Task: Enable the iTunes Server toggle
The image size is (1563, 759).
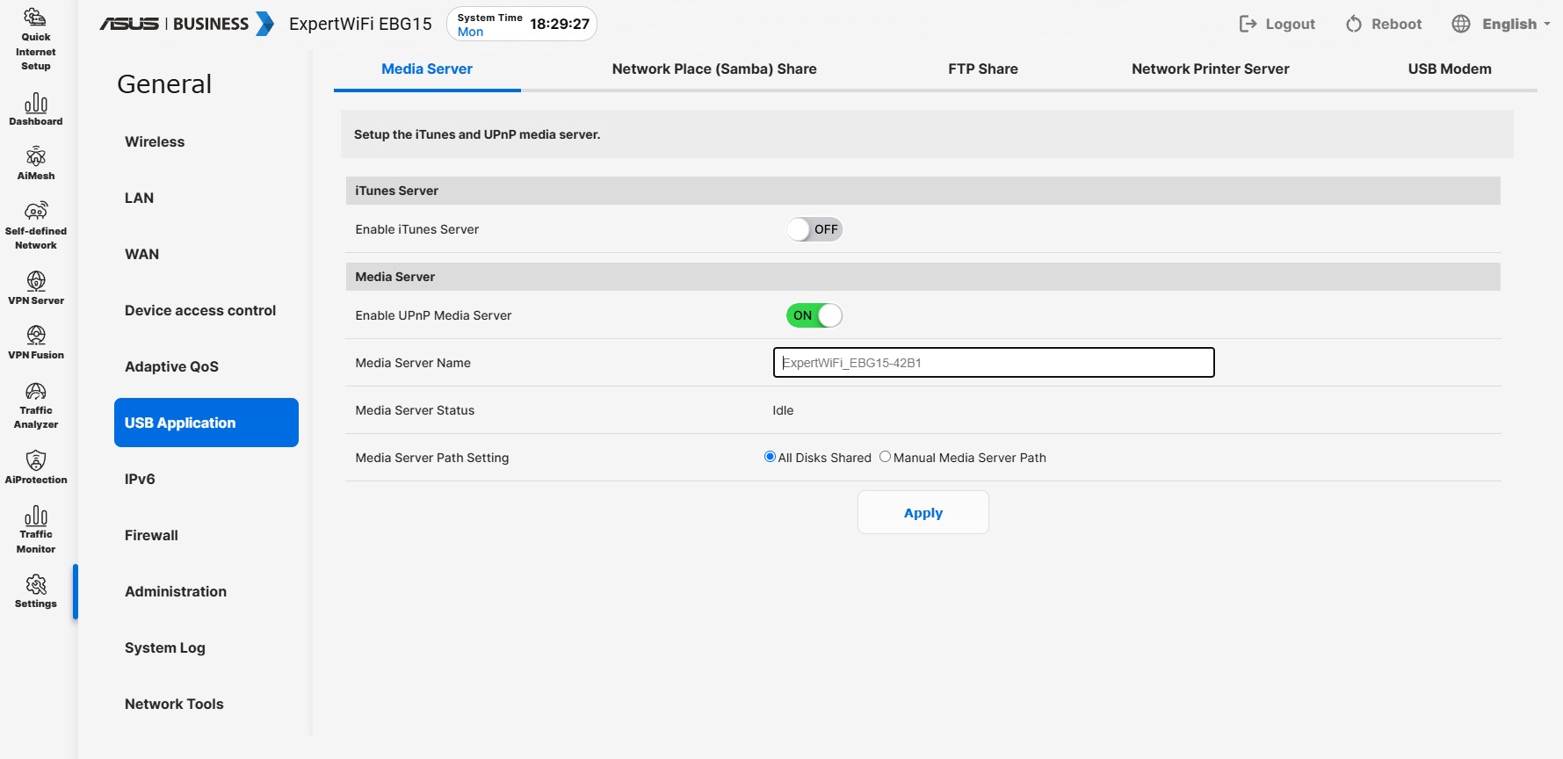Action: pos(814,229)
